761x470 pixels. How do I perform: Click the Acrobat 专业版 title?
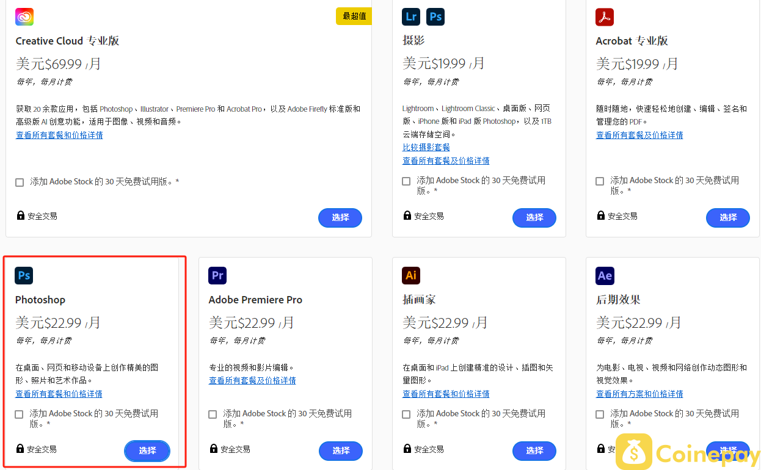coord(632,41)
